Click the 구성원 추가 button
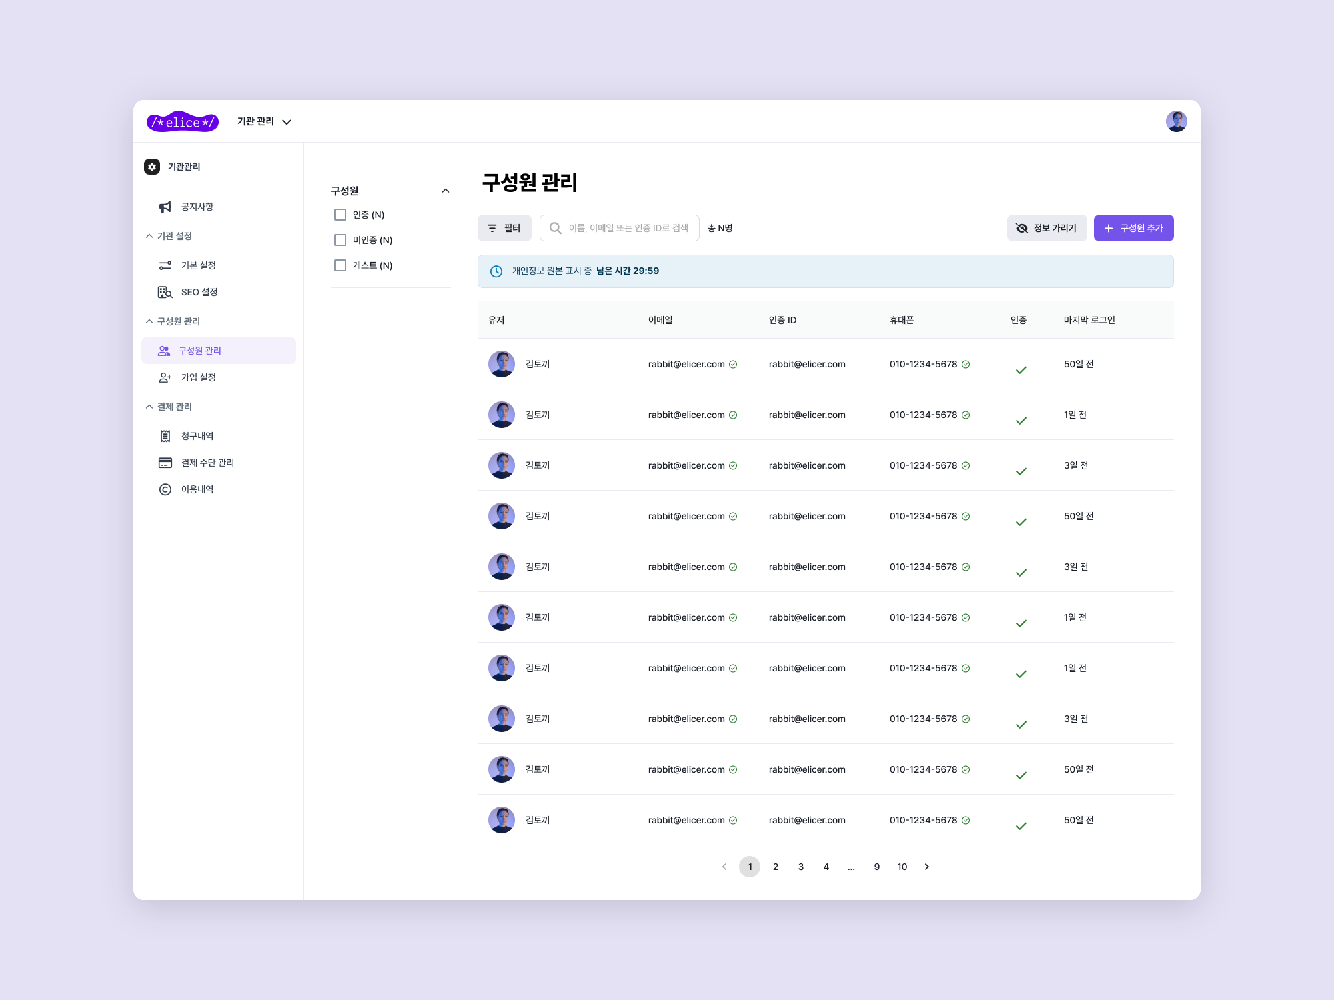 tap(1134, 228)
